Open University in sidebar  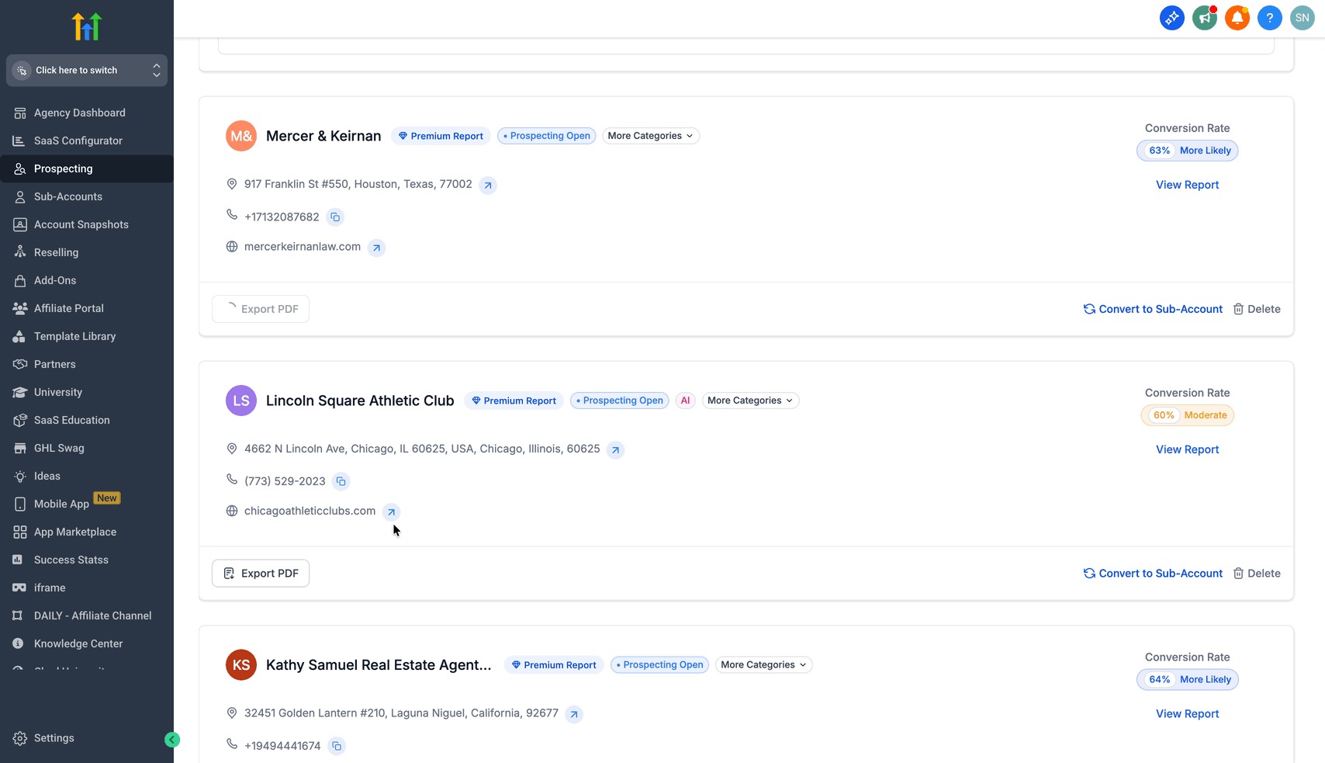point(87,392)
